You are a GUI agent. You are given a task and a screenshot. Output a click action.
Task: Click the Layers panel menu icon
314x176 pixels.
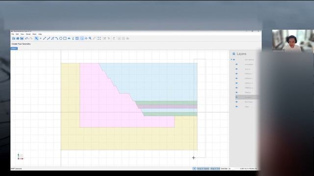coord(234,54)
